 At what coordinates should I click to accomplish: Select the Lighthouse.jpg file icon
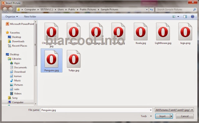[163, 31]
